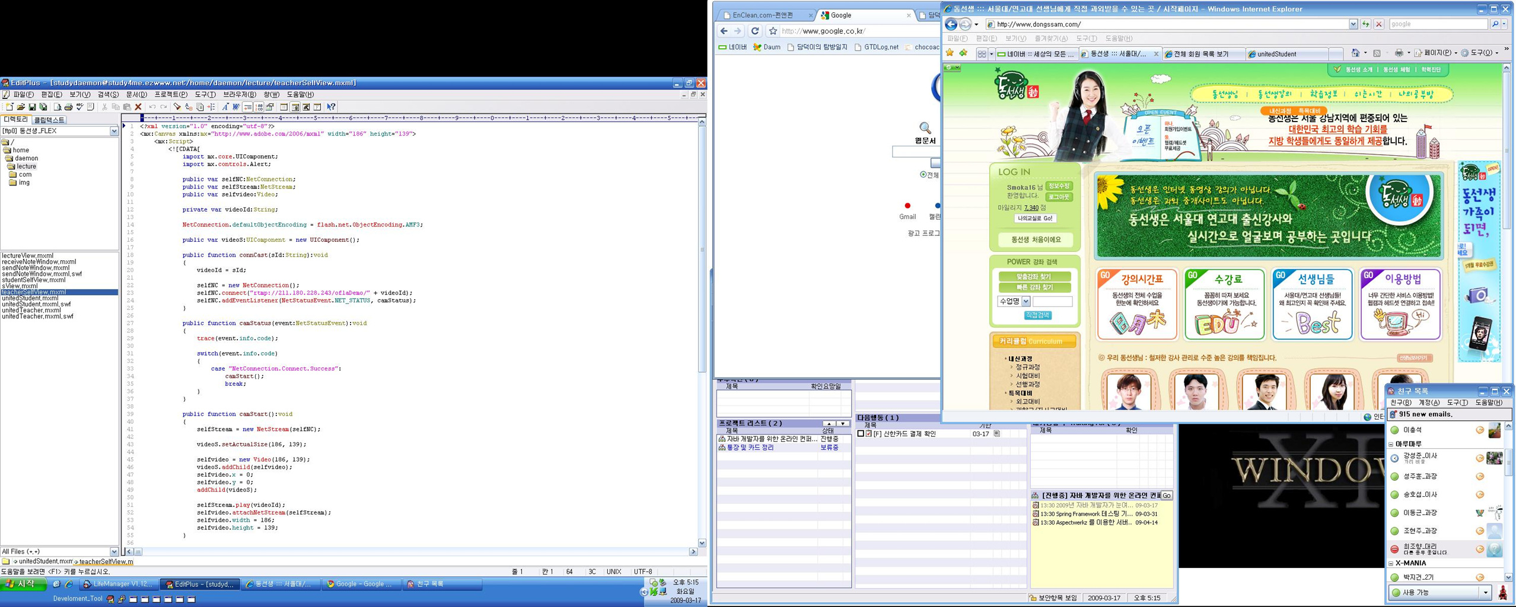
Task: Toggle Line Number icon in EditPlus toolbar
Action: [259, 107]
